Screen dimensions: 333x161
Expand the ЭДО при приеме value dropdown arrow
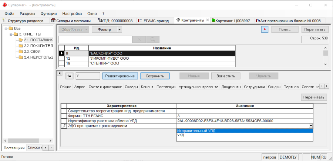click(311, 126)
